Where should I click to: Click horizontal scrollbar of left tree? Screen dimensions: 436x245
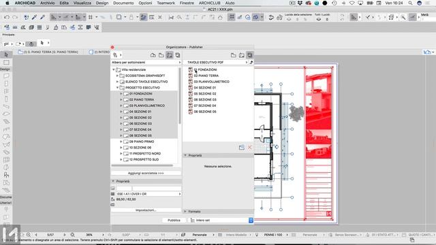(142, 165)
